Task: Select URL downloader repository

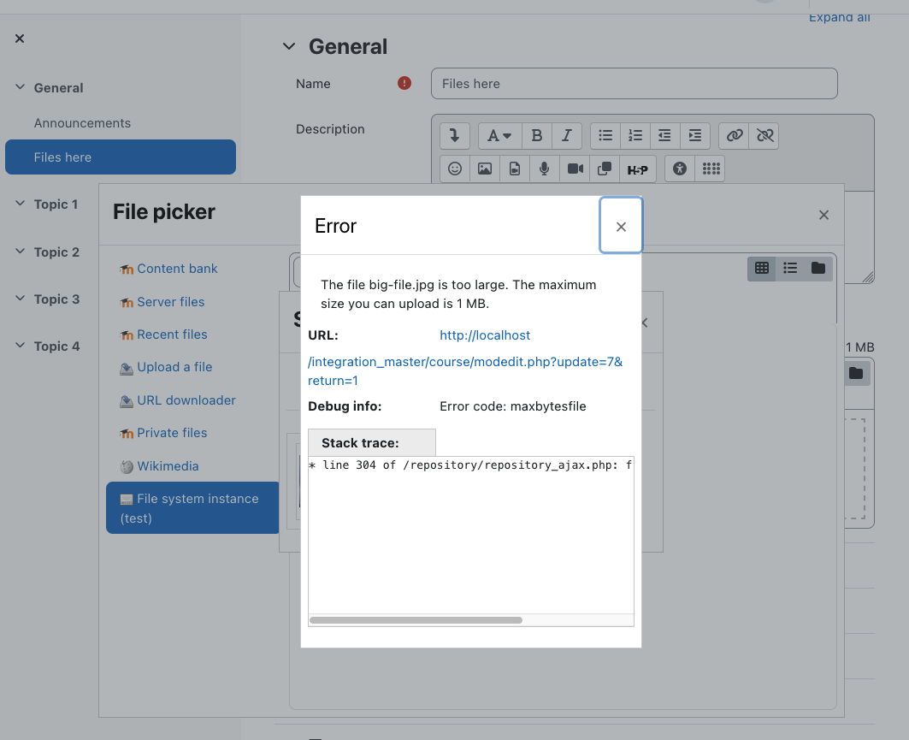Action: tap(178, 400)
